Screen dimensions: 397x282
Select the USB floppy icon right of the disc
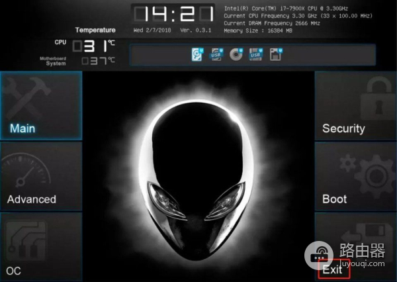click(255, 54)
